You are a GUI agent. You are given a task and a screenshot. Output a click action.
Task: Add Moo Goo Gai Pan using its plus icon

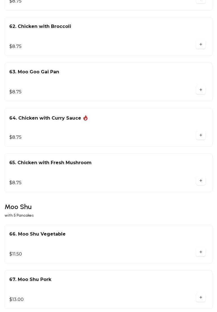tap(201, 90)
